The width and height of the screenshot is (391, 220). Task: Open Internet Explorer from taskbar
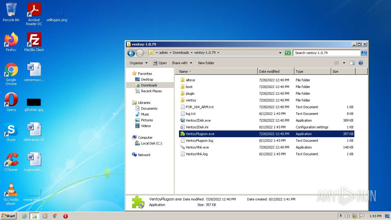pos(24,216)
